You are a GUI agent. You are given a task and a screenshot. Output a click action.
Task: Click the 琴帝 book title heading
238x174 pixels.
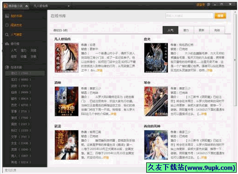[147, 83]
